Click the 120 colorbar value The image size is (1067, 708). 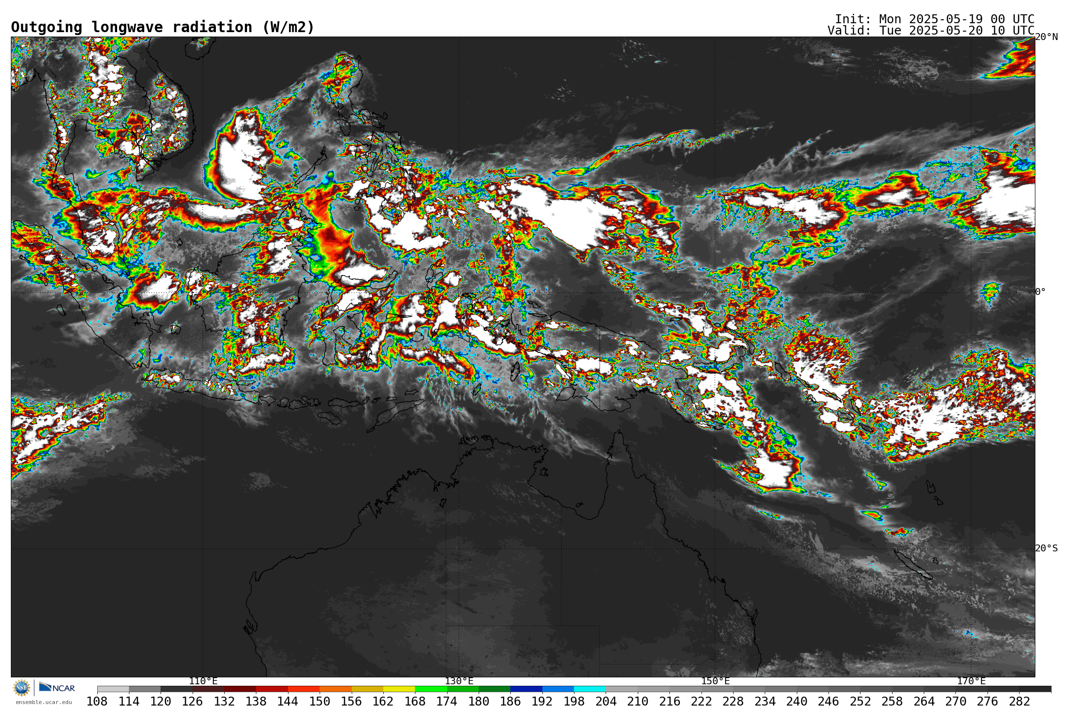pyautogui.click(x=161, y=702)
